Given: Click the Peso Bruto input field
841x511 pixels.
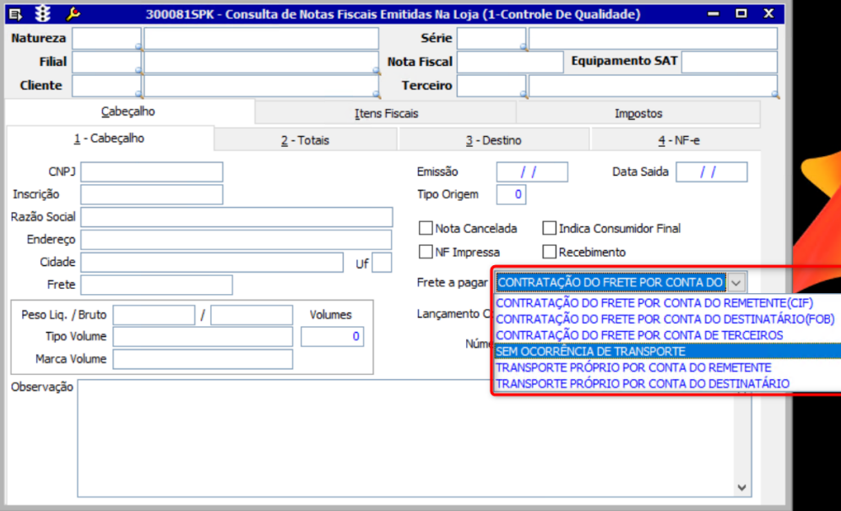Looking at the screenshot, I should pyautogui.click(x=252, y=315).
